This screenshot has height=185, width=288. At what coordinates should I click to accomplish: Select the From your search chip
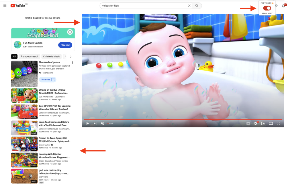pyautogui.click(x=30, y=56)
